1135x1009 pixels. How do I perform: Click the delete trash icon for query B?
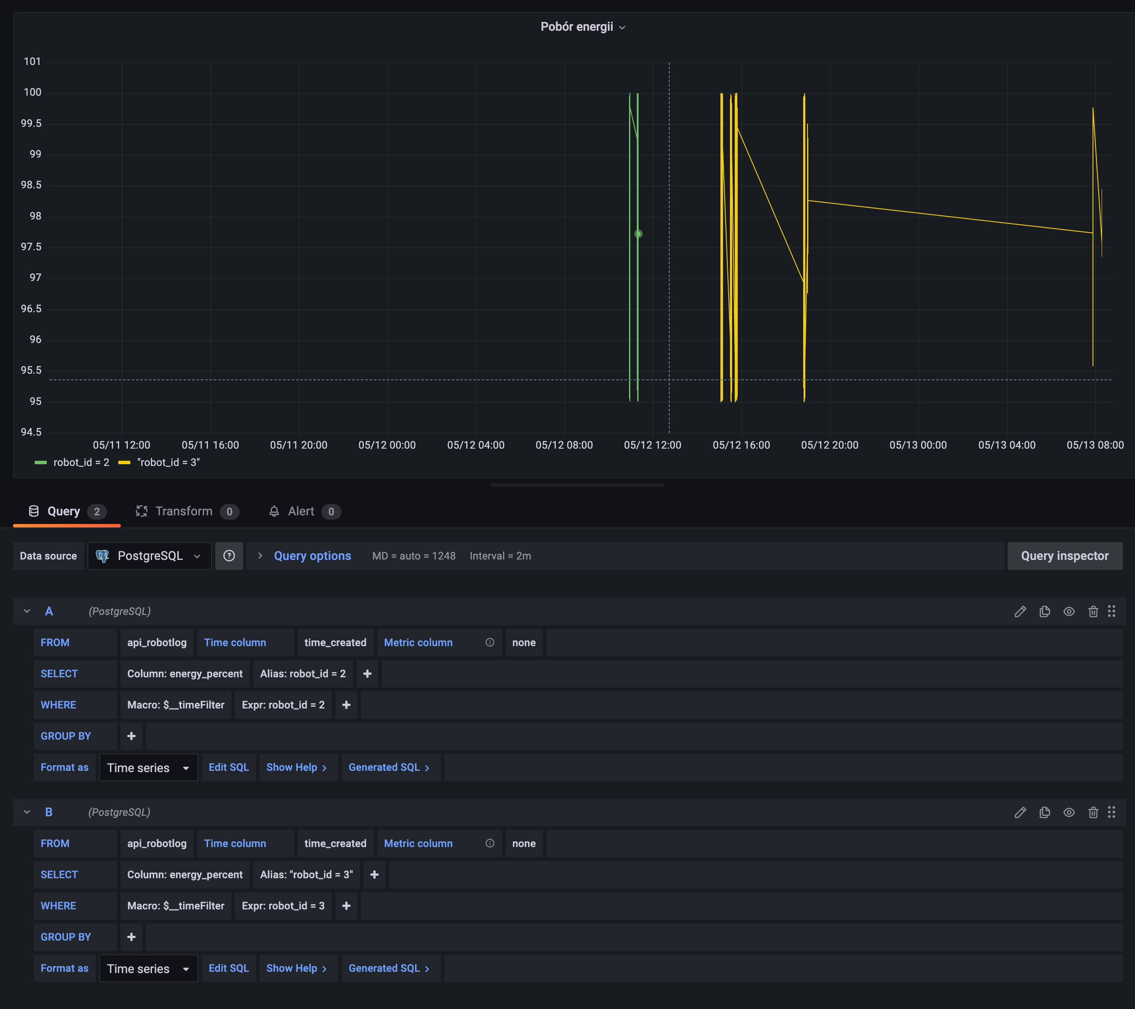click(1093, 812)
